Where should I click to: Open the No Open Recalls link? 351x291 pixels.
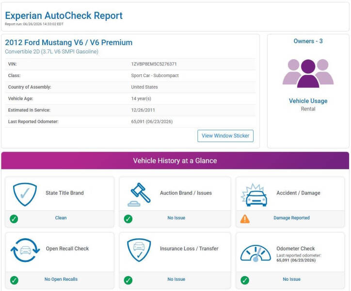click(x=61, y=279)
